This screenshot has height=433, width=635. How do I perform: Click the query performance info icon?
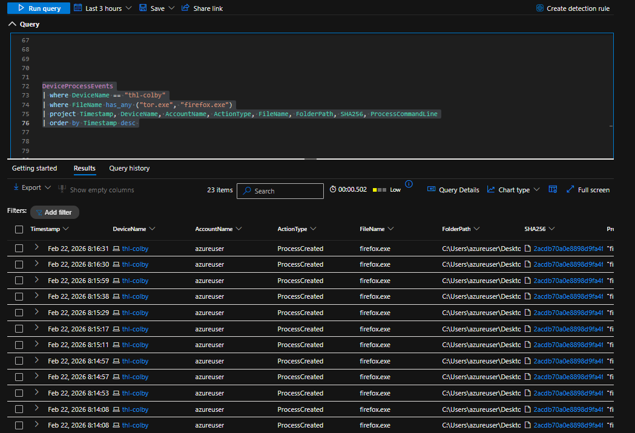click(x=409, y=184)
